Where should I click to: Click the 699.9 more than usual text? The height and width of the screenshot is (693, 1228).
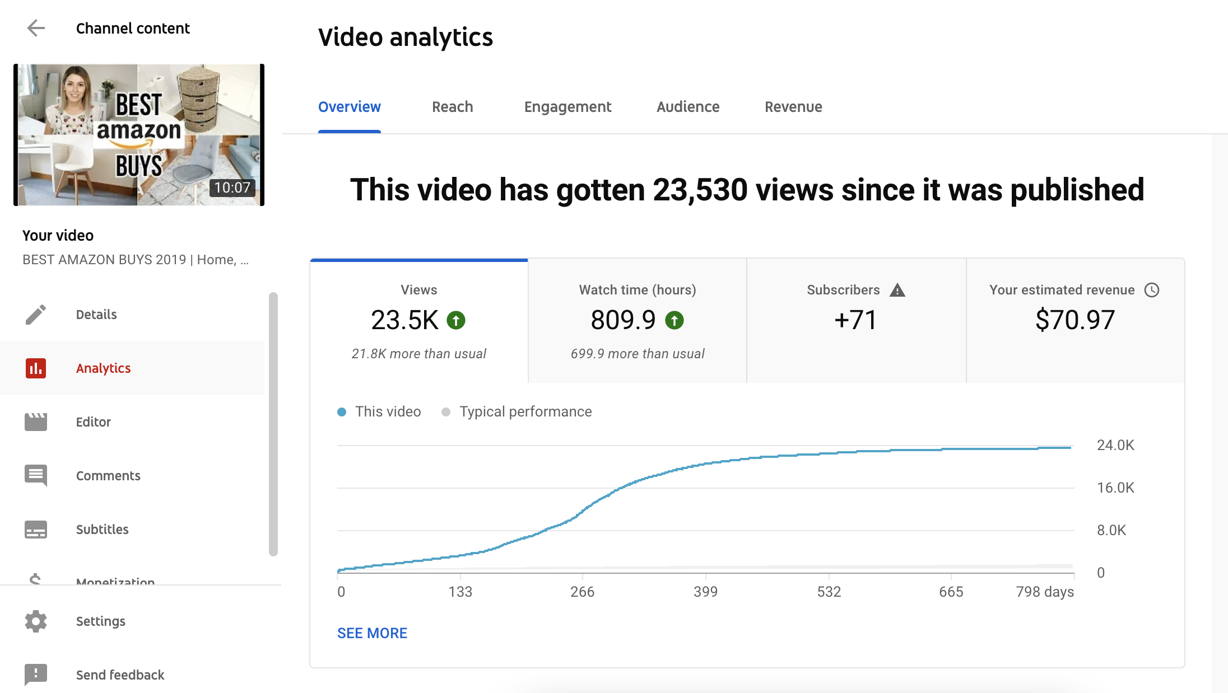tap(638, 354)
